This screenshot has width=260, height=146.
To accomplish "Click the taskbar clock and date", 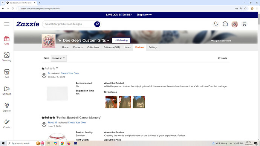I will tap(248, 143).
